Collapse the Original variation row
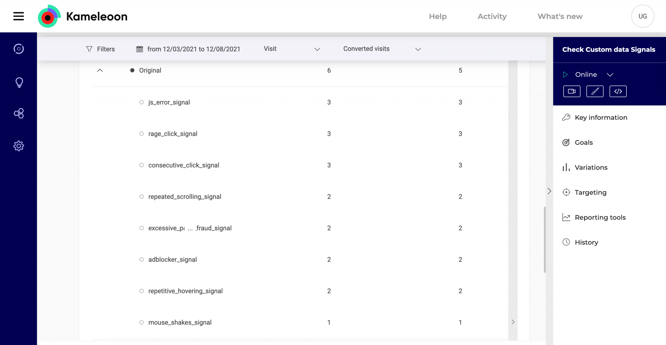The width and height of the screenshot is (666, 345). (x=100, y=70)
